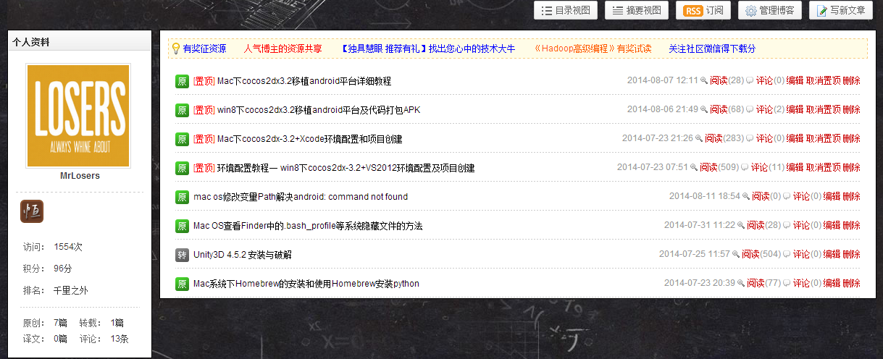Click the gear icon in 管理博客
The image size is (883, 359).
[751, 11]
